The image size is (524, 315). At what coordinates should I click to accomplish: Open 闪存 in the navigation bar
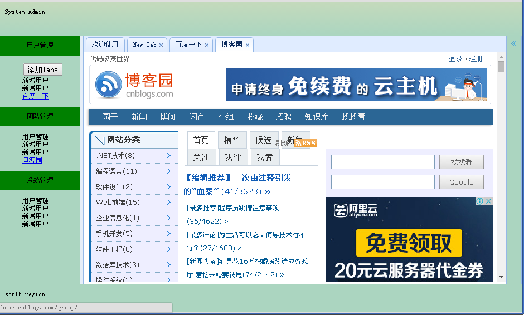point(197,117)
